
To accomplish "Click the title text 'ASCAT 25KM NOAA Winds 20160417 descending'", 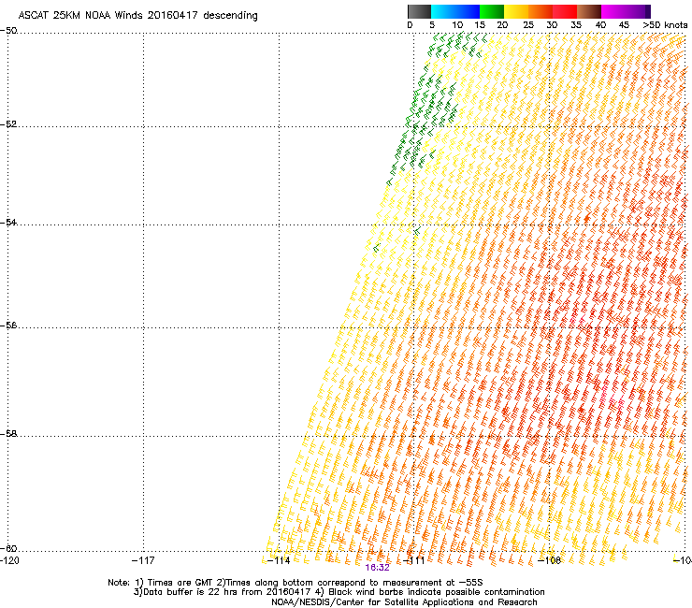I will tap(137, 15).
